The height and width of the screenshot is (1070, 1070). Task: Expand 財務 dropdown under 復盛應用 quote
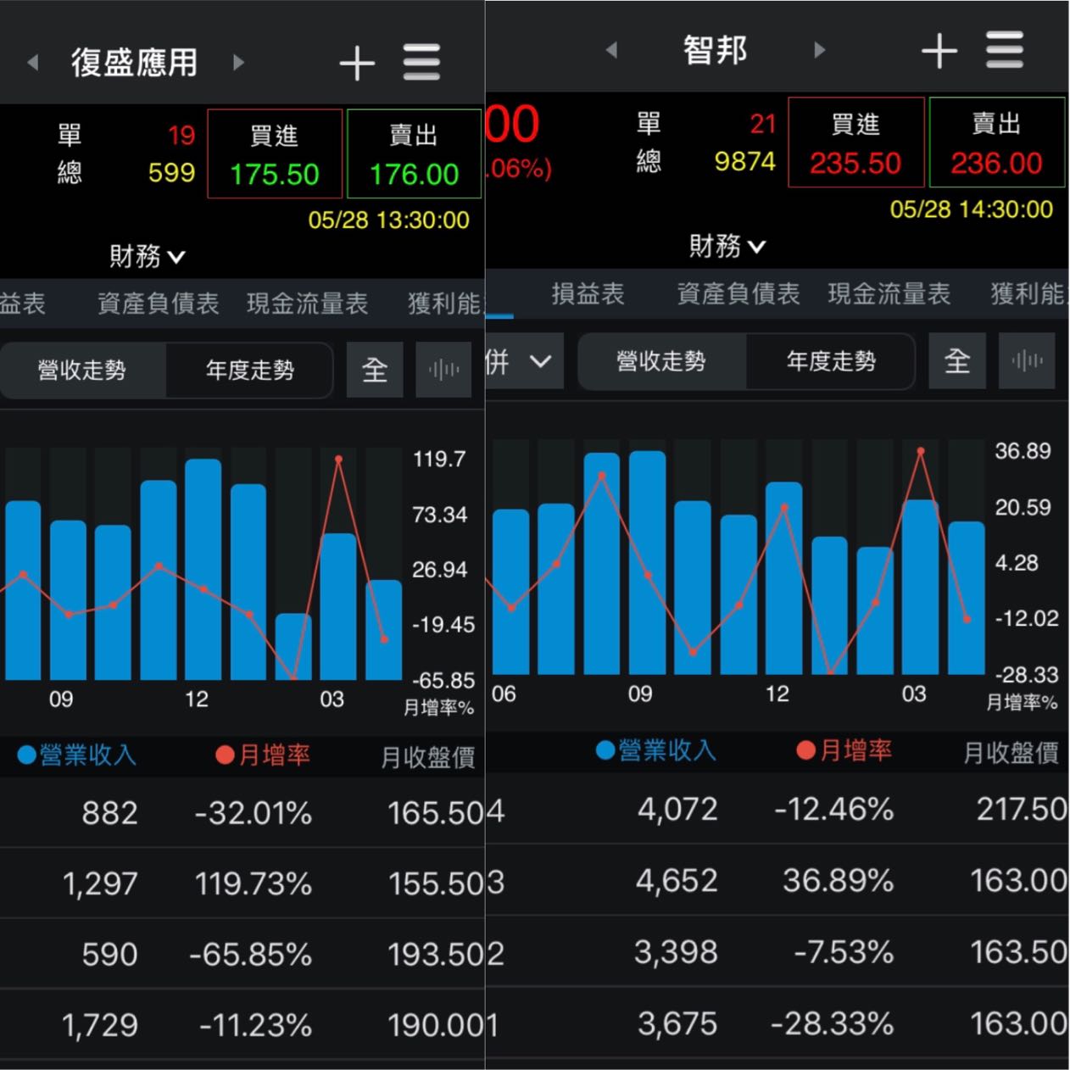pyautogui.click(x=147, y=255)
